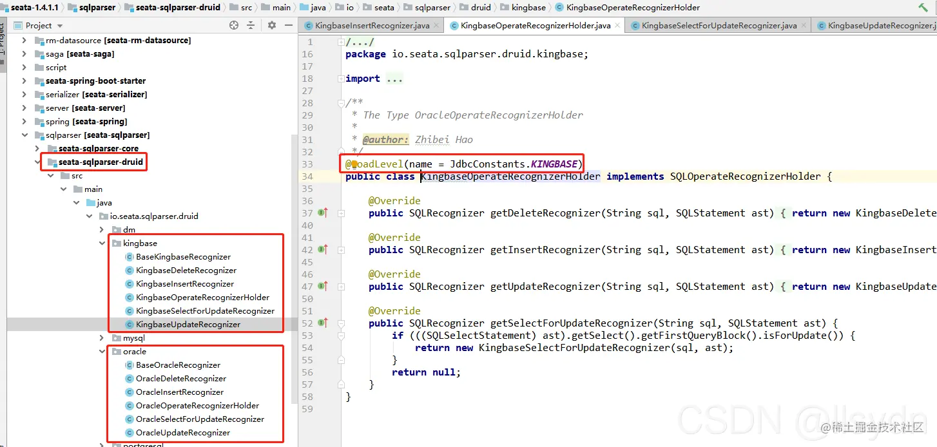The height and width of the screenshot is (447, 937).
Task: Click the druid breadcrumb folder
Action: [x=476, y=7]
